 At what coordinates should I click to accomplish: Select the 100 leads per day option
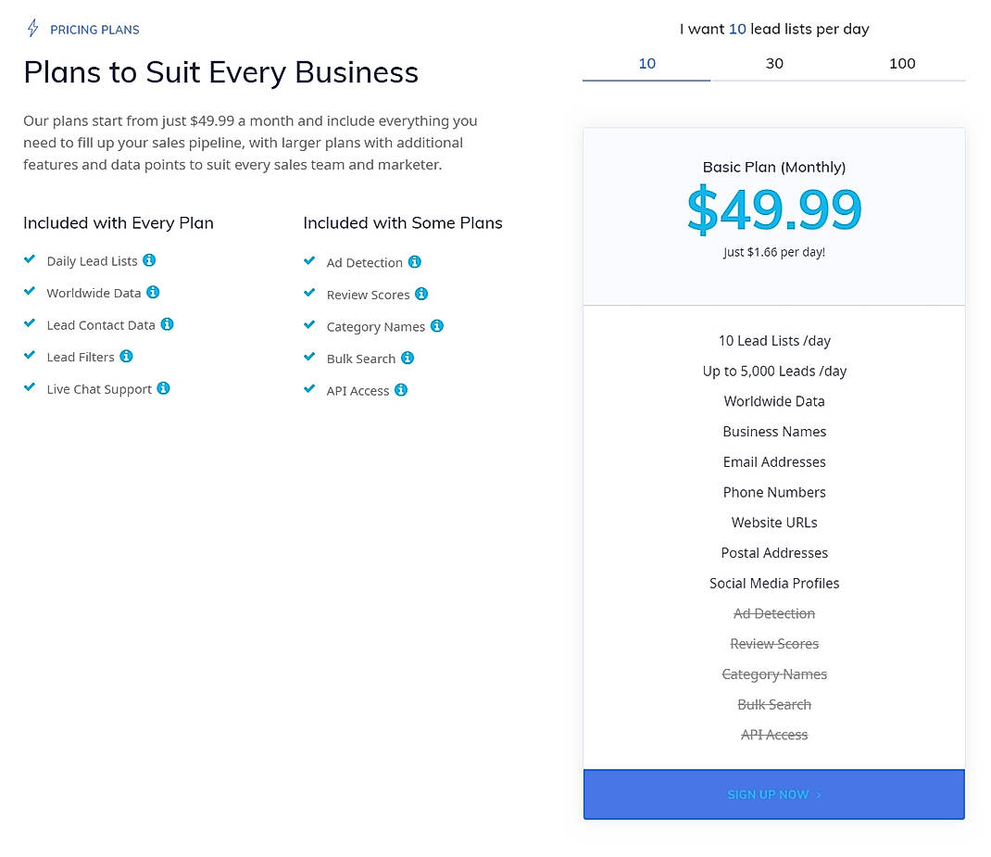(902, 63)
